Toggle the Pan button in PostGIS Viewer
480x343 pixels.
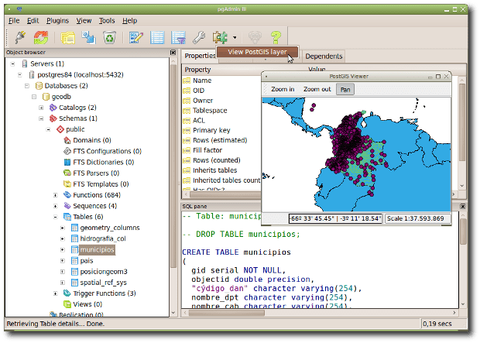(345, 89)
